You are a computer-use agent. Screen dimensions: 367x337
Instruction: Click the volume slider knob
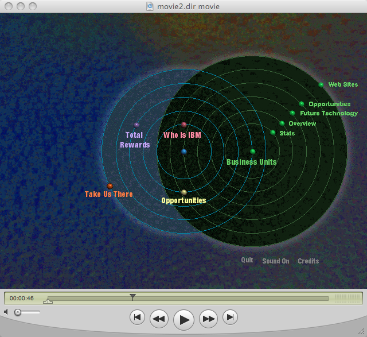18,312
